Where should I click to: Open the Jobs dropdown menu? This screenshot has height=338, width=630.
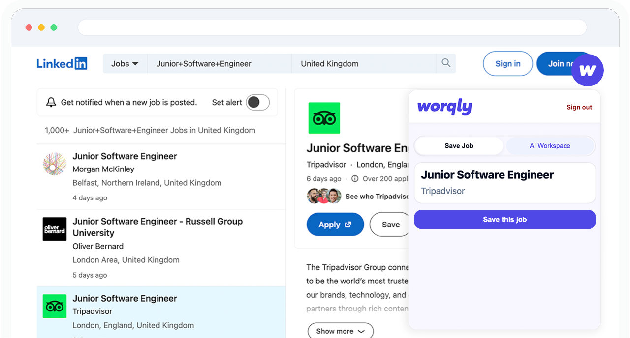coord(125,64)
